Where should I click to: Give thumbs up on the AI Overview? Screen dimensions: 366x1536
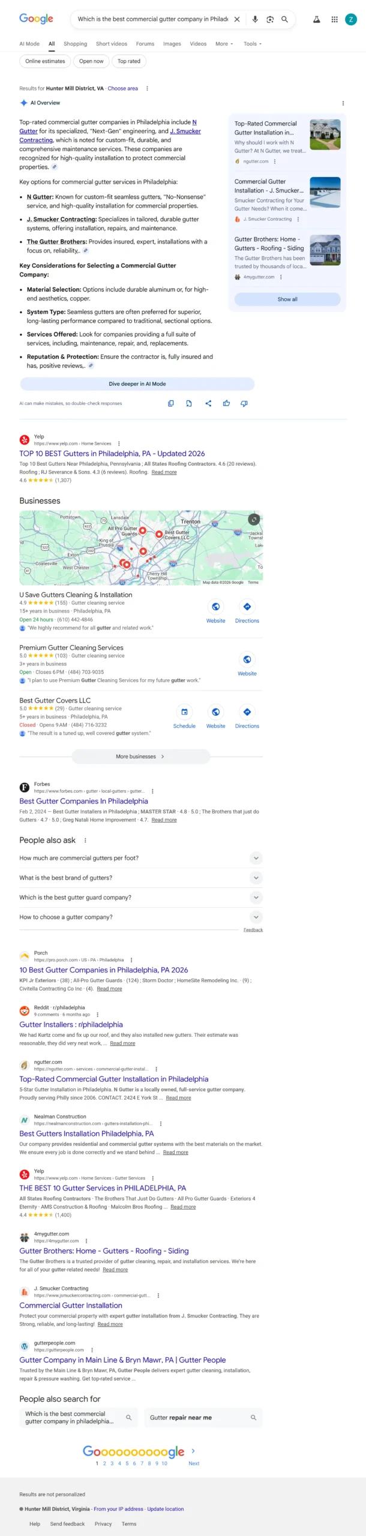[226, 404]
